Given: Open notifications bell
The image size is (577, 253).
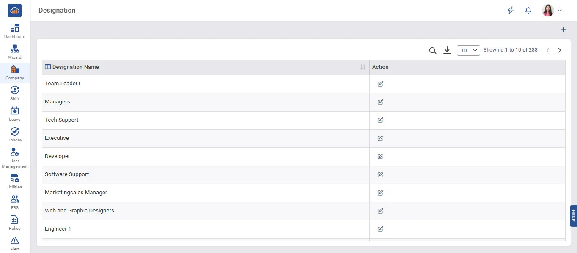Looking at the screenshot, I should [528, 11].
